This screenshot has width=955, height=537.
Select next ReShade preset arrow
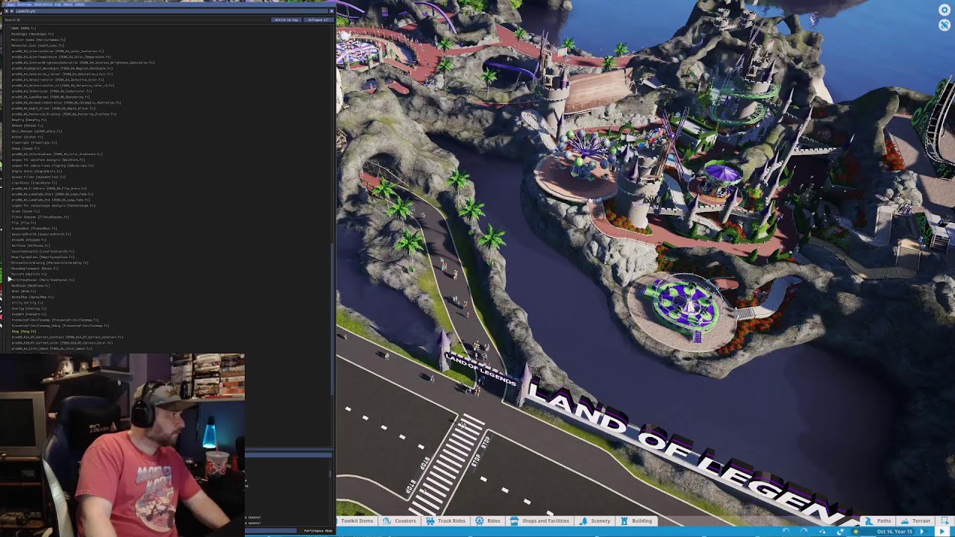(x=12, y=11)
